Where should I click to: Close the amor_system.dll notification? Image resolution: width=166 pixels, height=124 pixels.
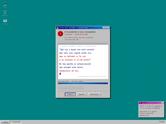[x=163, y=103]
